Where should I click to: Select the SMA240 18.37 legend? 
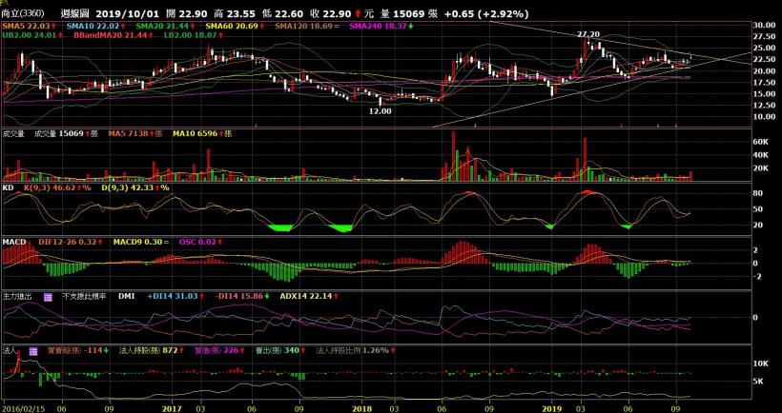pos(381,26)
